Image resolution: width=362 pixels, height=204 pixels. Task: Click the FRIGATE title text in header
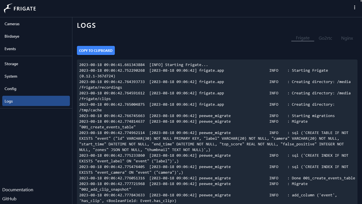click(x=25, y=8)
